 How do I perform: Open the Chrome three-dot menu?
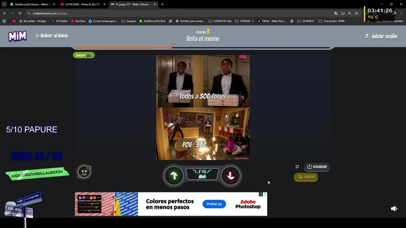pos(401,13)
